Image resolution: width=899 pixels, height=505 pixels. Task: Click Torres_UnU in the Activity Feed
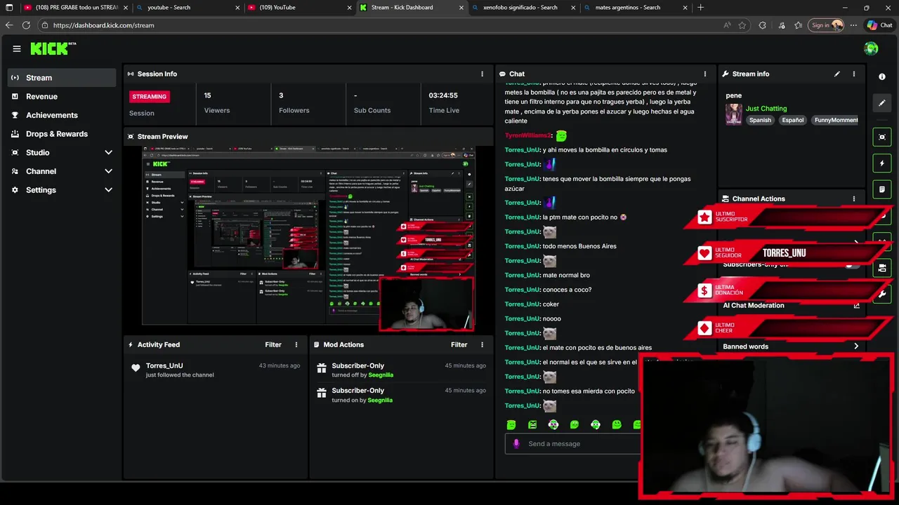(164, 365)
